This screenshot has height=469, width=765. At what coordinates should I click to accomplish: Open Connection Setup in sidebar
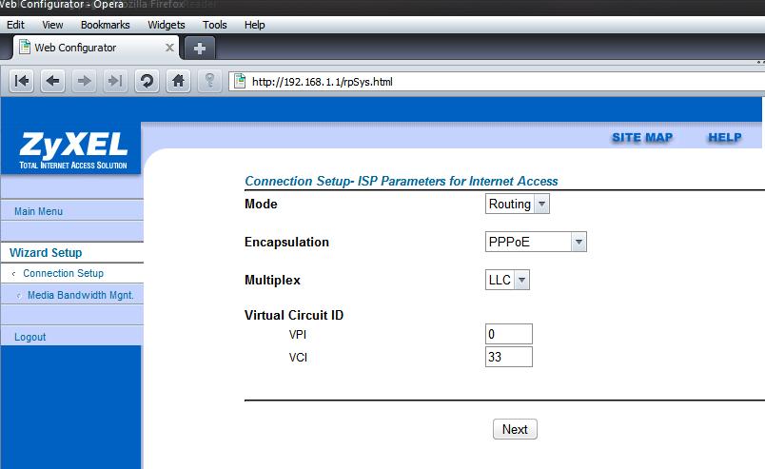64,273
